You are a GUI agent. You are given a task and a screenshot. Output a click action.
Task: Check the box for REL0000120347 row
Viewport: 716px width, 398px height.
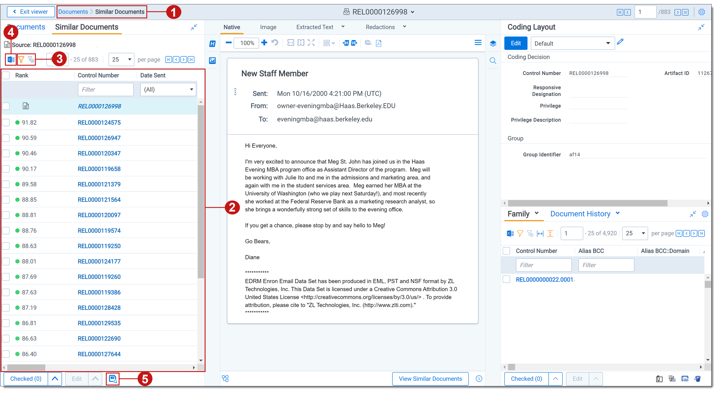pos(6,153)
